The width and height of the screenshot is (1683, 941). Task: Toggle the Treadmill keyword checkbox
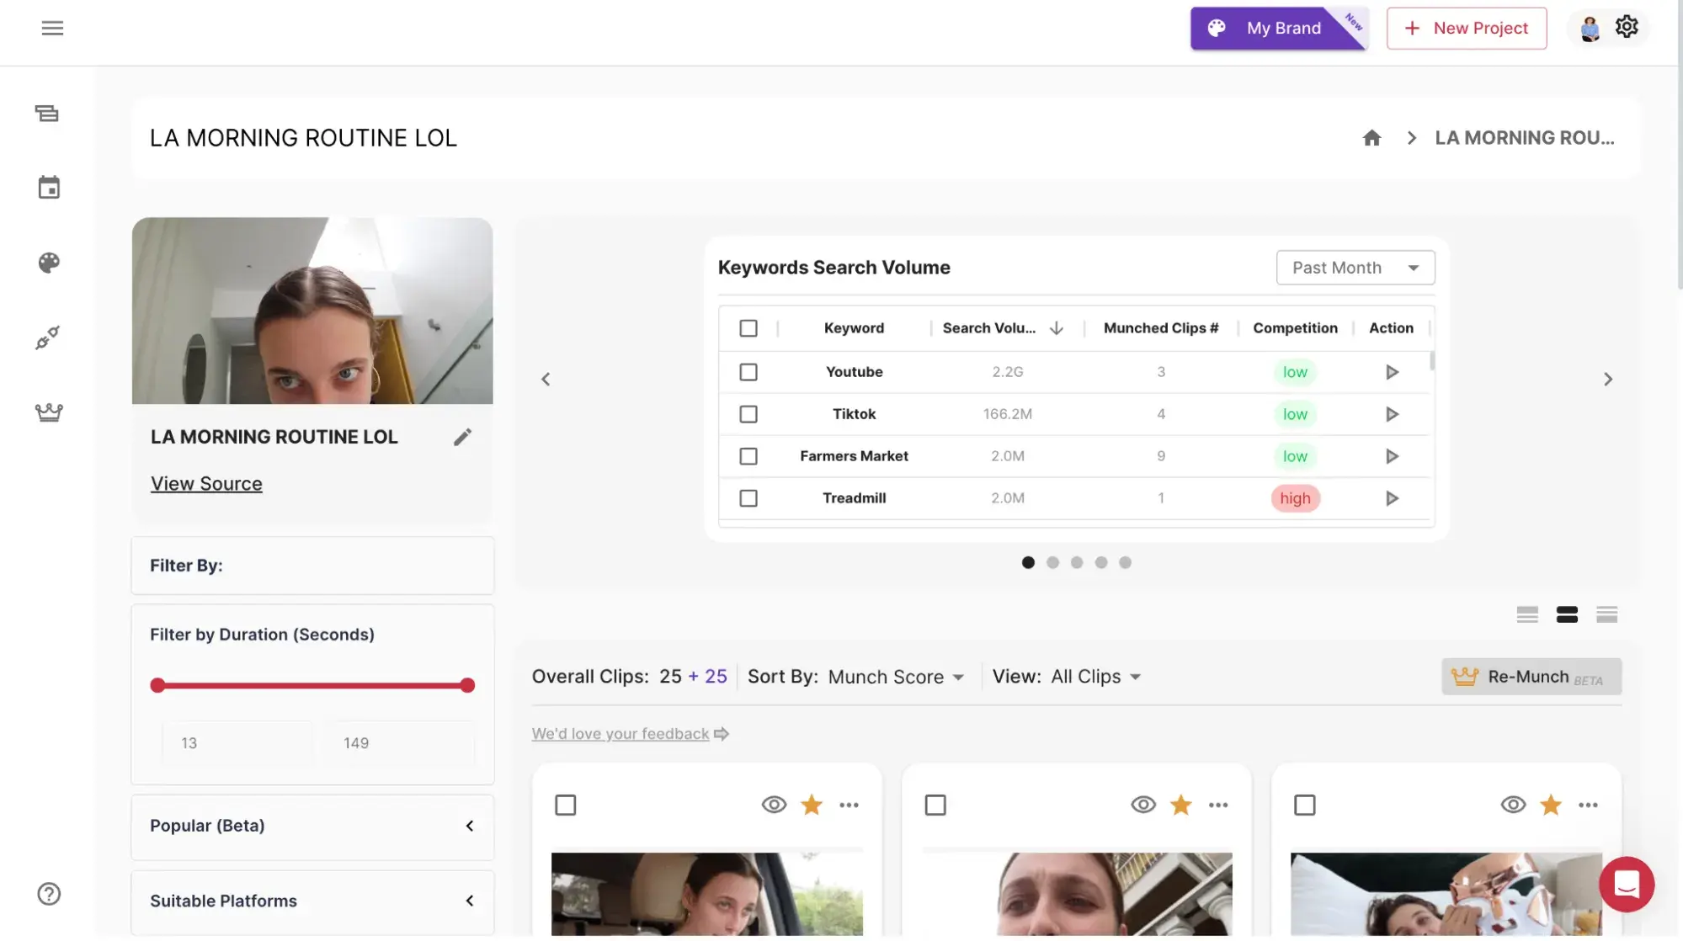749,498
